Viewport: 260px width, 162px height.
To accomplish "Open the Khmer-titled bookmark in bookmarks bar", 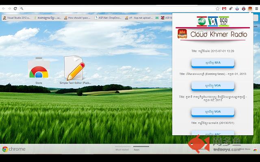I will click(48, 18).
